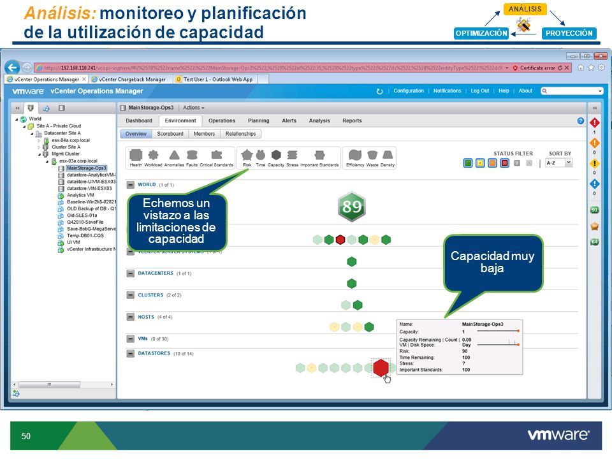Click the red datastore hexagon in Datastores row
The width and height of the screenshot is (612, 459).
pyautogui.click(x=381, y=367)
